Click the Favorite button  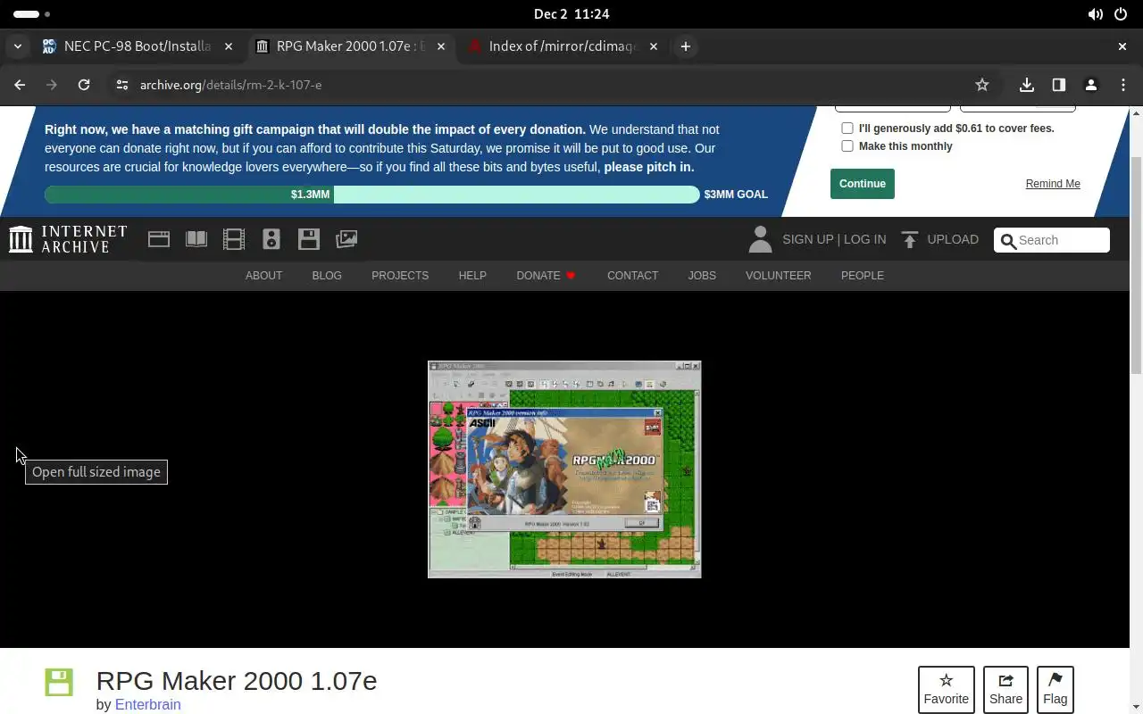(947, 690)
